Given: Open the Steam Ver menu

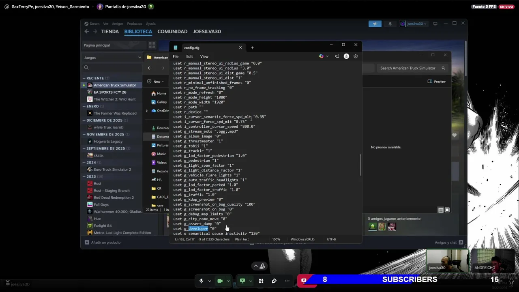Looking at the screenshot, I should [105, 24].
